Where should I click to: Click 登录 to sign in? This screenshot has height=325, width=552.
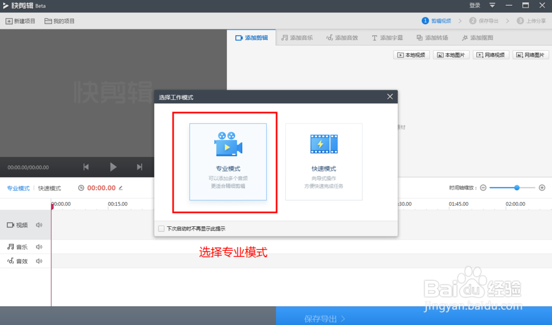475,6
